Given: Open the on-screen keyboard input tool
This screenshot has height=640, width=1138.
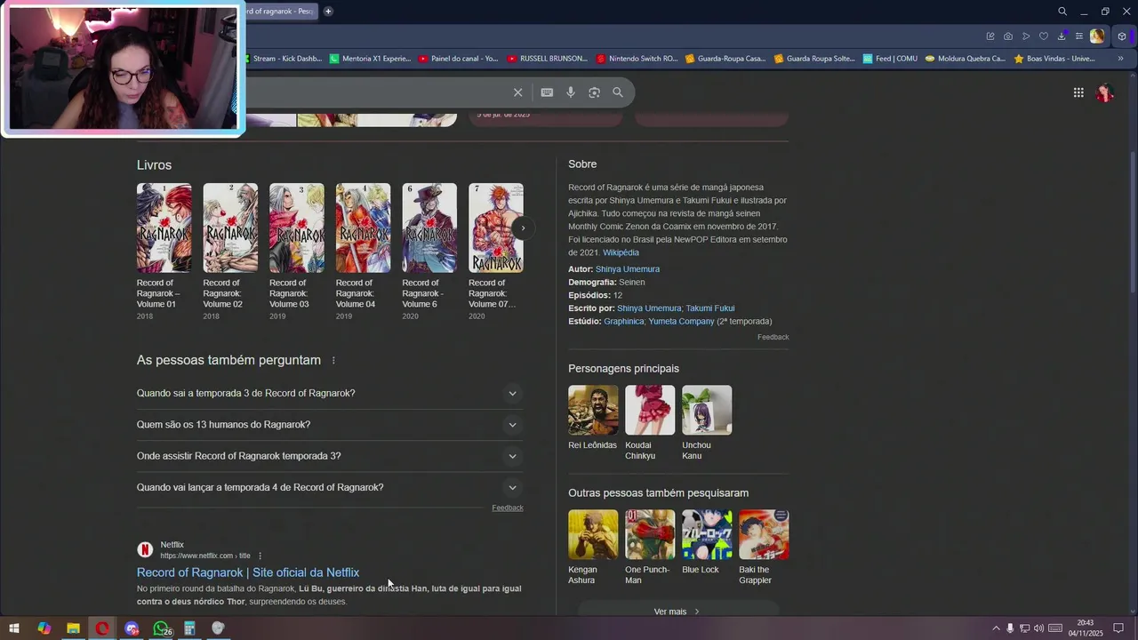Looking at the screenshot, I should pos(547,92).
